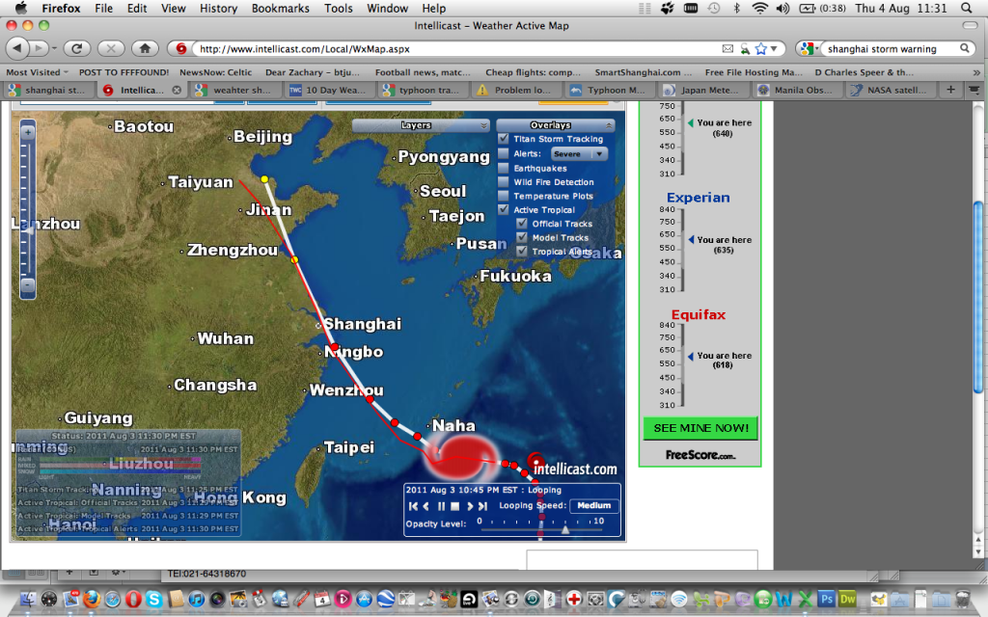Bookmark this page with the star icon
Viewport: 988px width, 617px height.
(x=761, y=48)
